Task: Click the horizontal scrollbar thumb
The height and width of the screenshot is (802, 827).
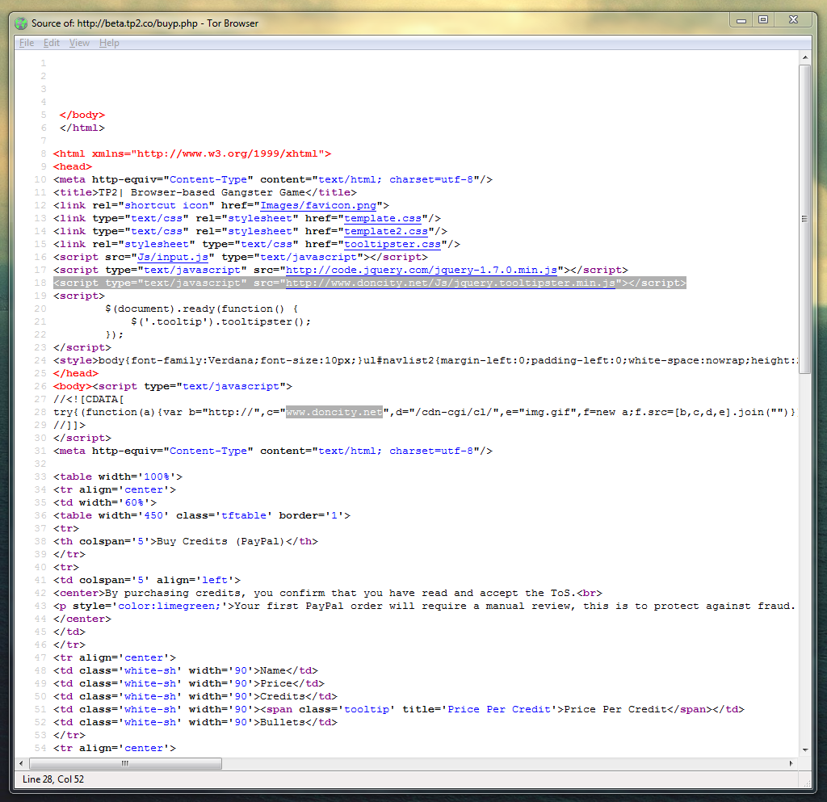Action: pos(125,763)
